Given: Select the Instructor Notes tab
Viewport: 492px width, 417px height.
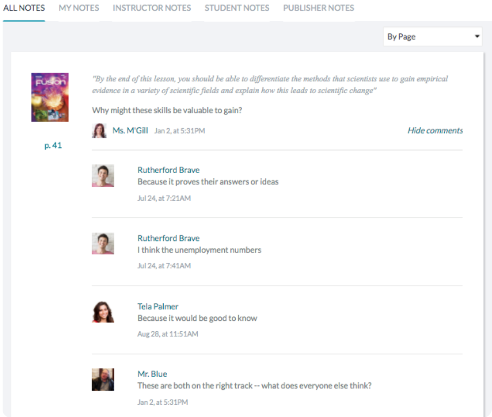Looking at the screenshot, I should click(x=152, y=8).
